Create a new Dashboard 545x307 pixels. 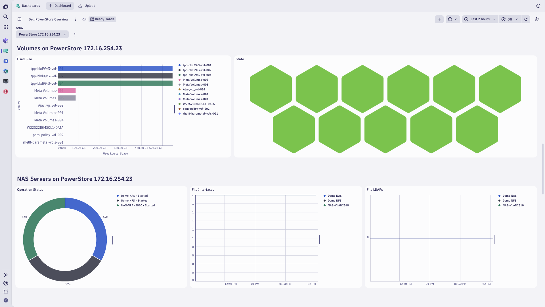pos(60,6)
